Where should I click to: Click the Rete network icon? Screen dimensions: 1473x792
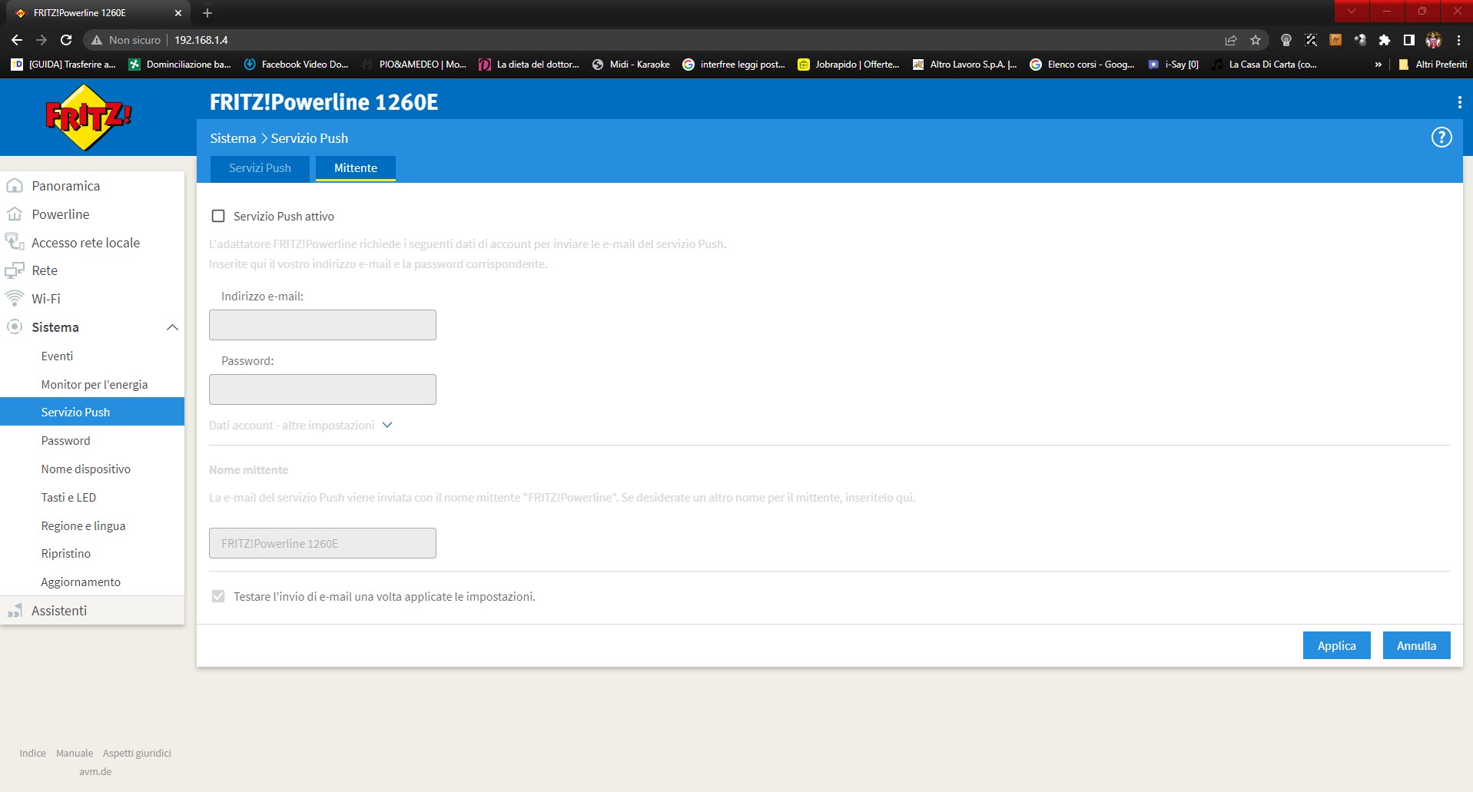pos(15,270)
